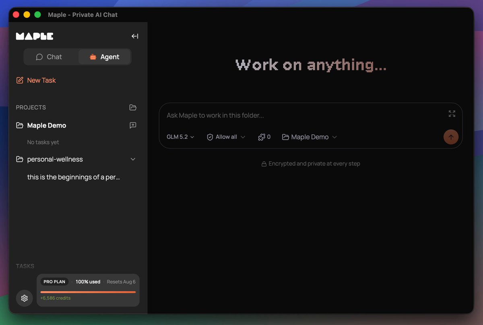Open the task 'this is the beginnings of a per…'

(x=74, y=177)
